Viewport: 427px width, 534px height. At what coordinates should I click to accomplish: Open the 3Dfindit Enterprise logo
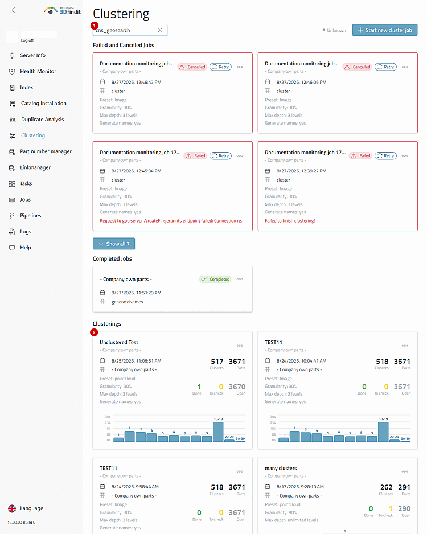[x=62, y=11]
